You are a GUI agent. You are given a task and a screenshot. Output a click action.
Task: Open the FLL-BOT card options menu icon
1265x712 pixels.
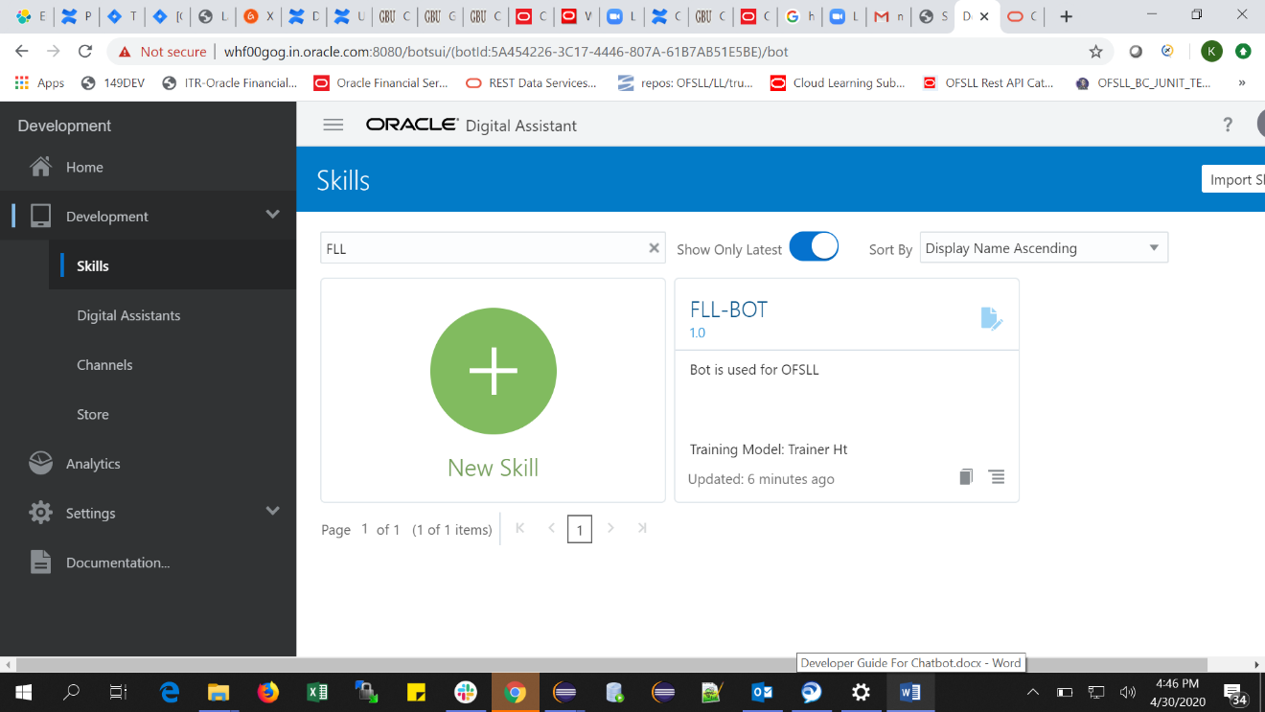click(997, 476)
